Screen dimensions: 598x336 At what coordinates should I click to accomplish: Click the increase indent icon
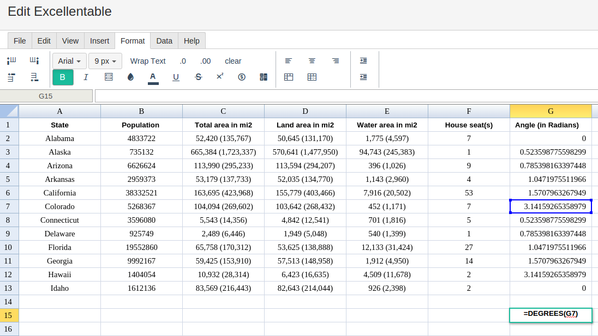[x=363, y=61]
